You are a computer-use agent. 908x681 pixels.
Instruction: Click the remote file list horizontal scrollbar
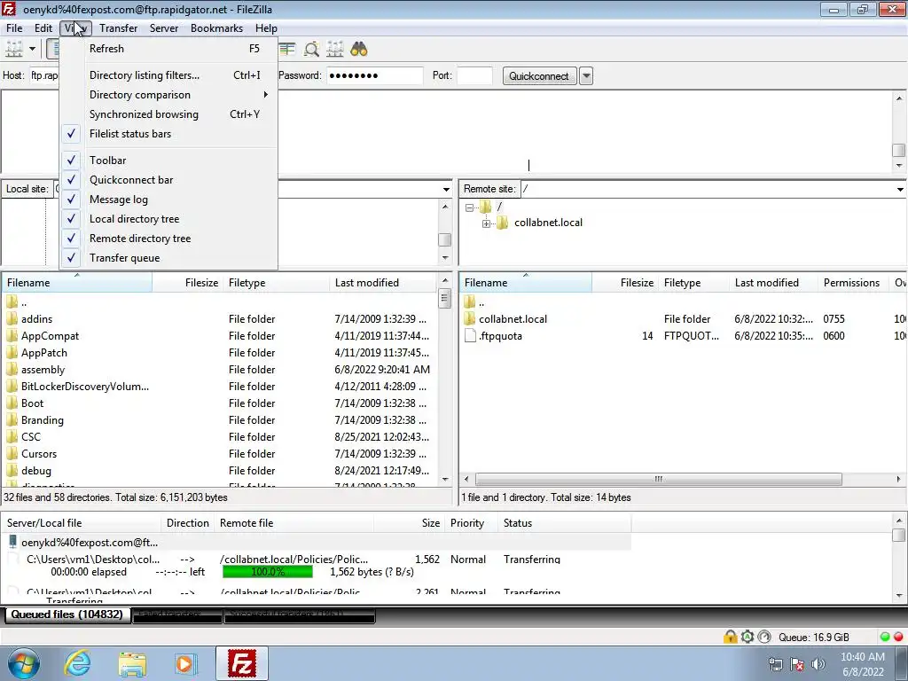tap(659, 480)
